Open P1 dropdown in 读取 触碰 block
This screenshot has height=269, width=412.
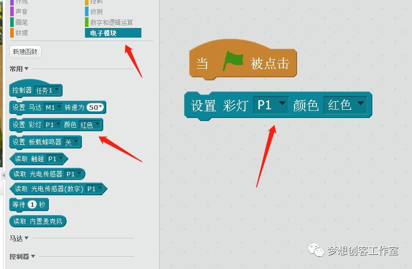pos(55,159)
